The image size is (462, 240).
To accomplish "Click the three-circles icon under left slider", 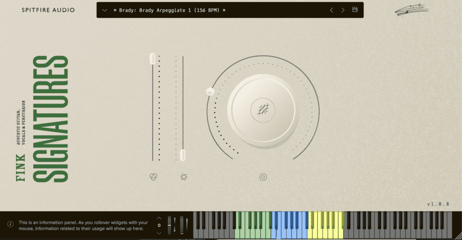I will tap(153, 177).
